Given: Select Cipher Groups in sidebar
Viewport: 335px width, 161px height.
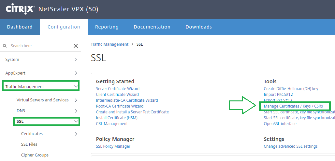Looking at the screenshot, I should click(x=35, y=155).
